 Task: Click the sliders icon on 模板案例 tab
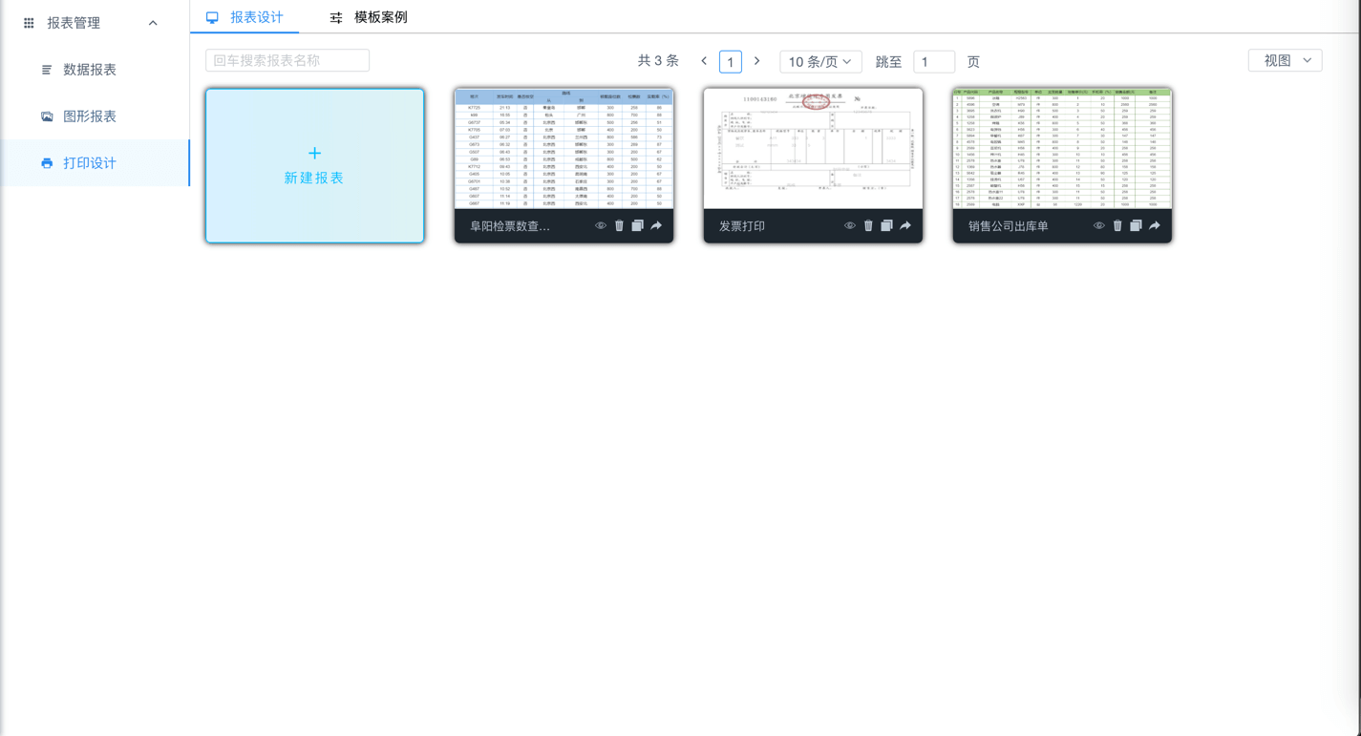click(x=336, y=17)
